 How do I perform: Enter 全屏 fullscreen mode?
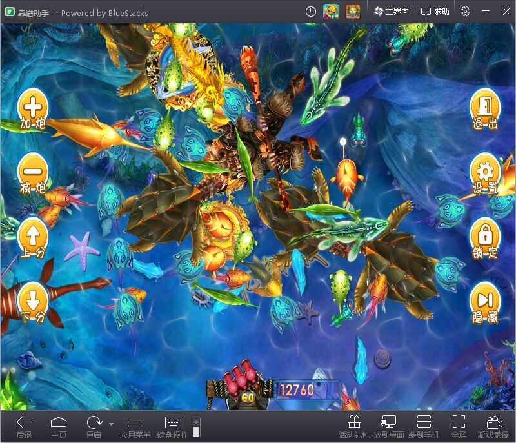459,426
